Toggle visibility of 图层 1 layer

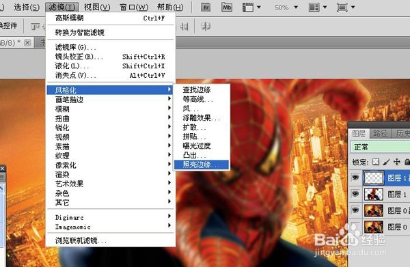pos(355,194)
